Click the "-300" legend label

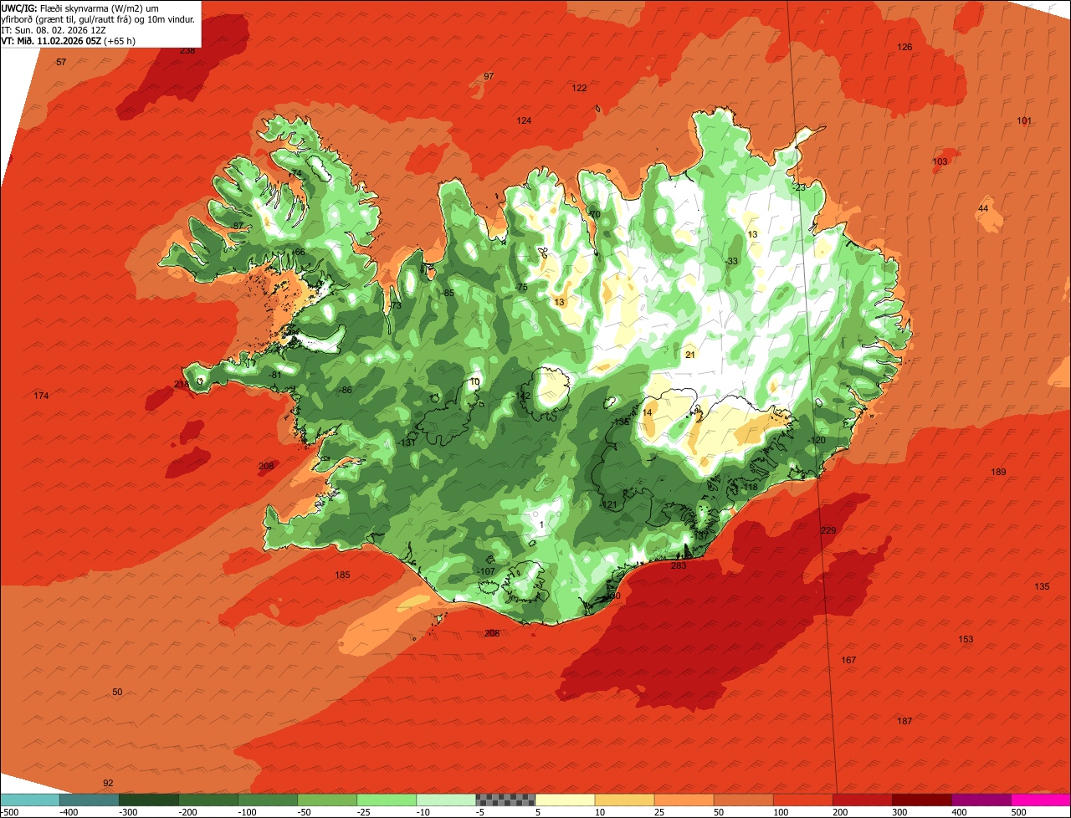tap(128, 812)
